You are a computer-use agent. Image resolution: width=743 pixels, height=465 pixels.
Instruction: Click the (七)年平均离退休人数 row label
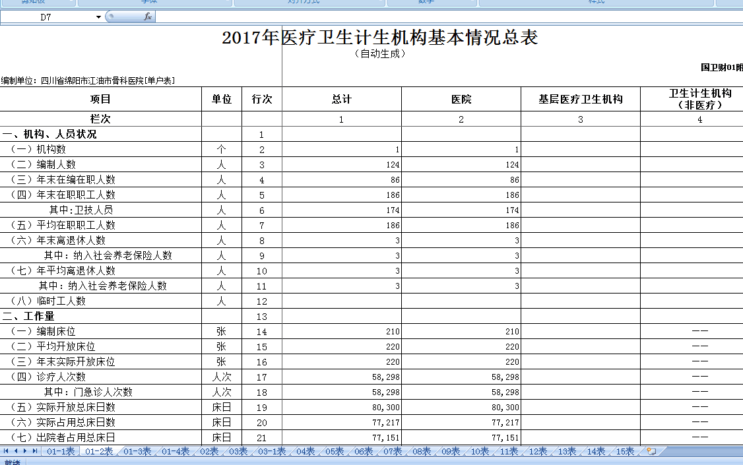pyautogui.click(x=63, y=271)
